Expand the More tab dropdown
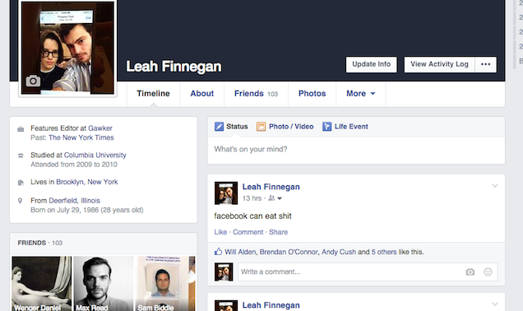Image resolution: width=523 pixels, height=311 pixels. [x=361, y=94]
